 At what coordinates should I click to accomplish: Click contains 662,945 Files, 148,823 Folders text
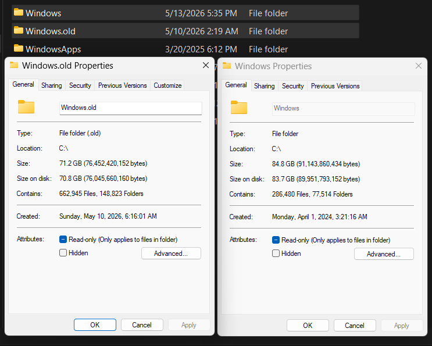tap(101, 194)
